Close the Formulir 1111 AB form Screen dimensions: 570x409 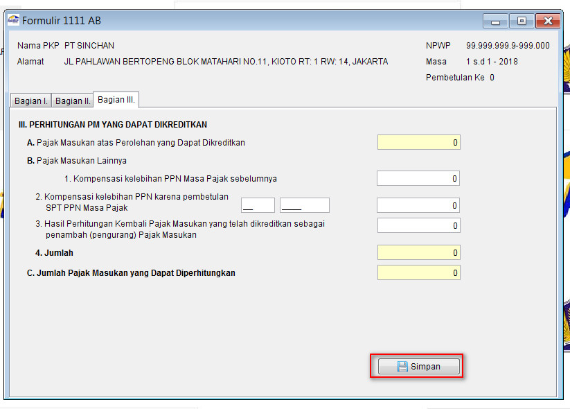click(x=546, y=20)
